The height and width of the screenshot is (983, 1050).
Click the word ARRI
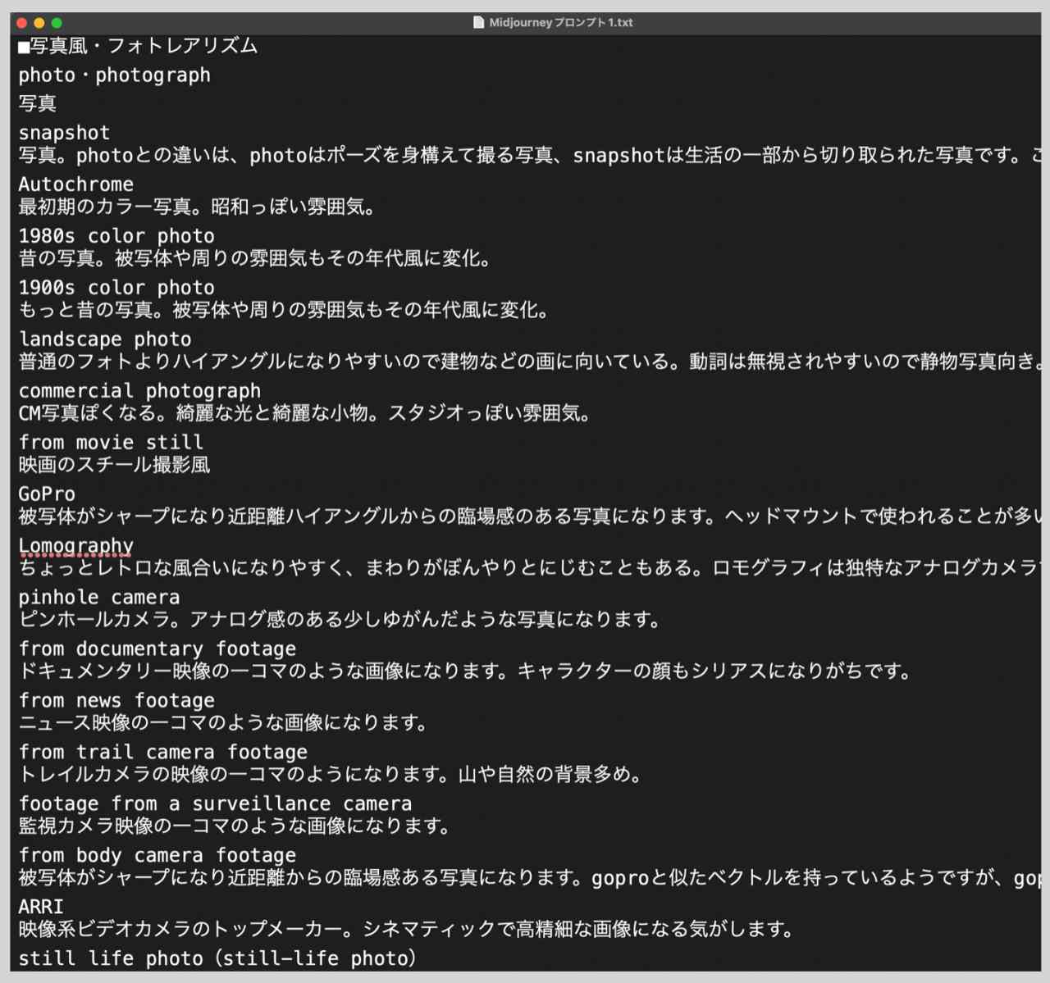[x=41, y=907]
